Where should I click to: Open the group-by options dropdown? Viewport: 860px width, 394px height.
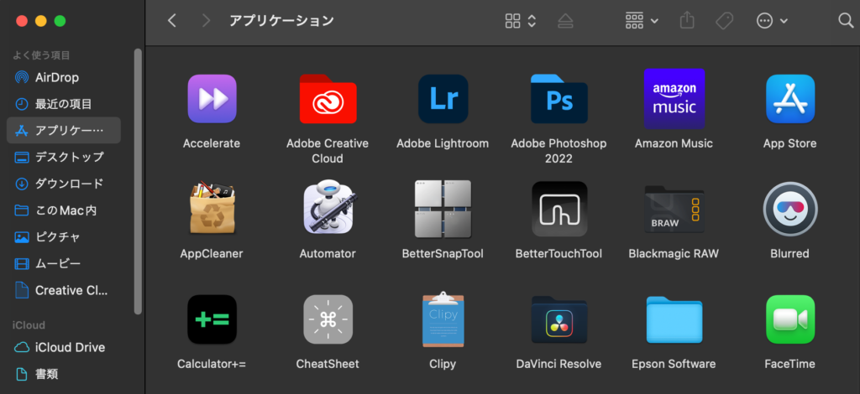(x=642, y=21)
